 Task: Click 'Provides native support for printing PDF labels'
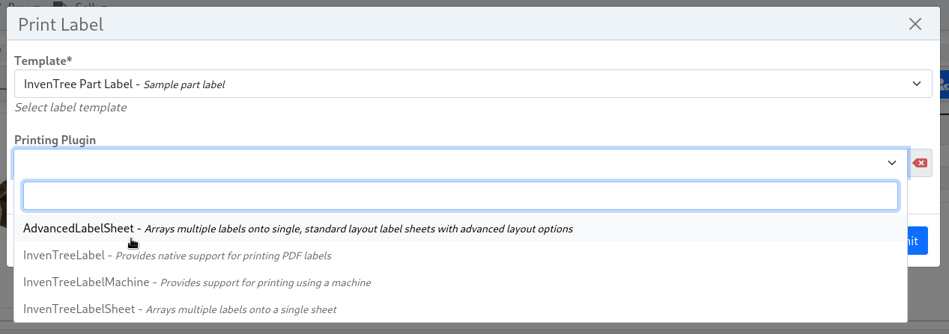pos(223,256)
